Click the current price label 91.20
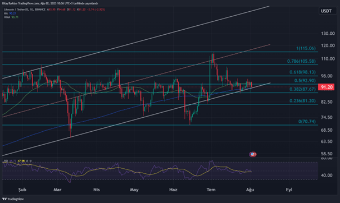Image resolution: width=340 pixels, height=203 pixels. (x=327, y=87)
